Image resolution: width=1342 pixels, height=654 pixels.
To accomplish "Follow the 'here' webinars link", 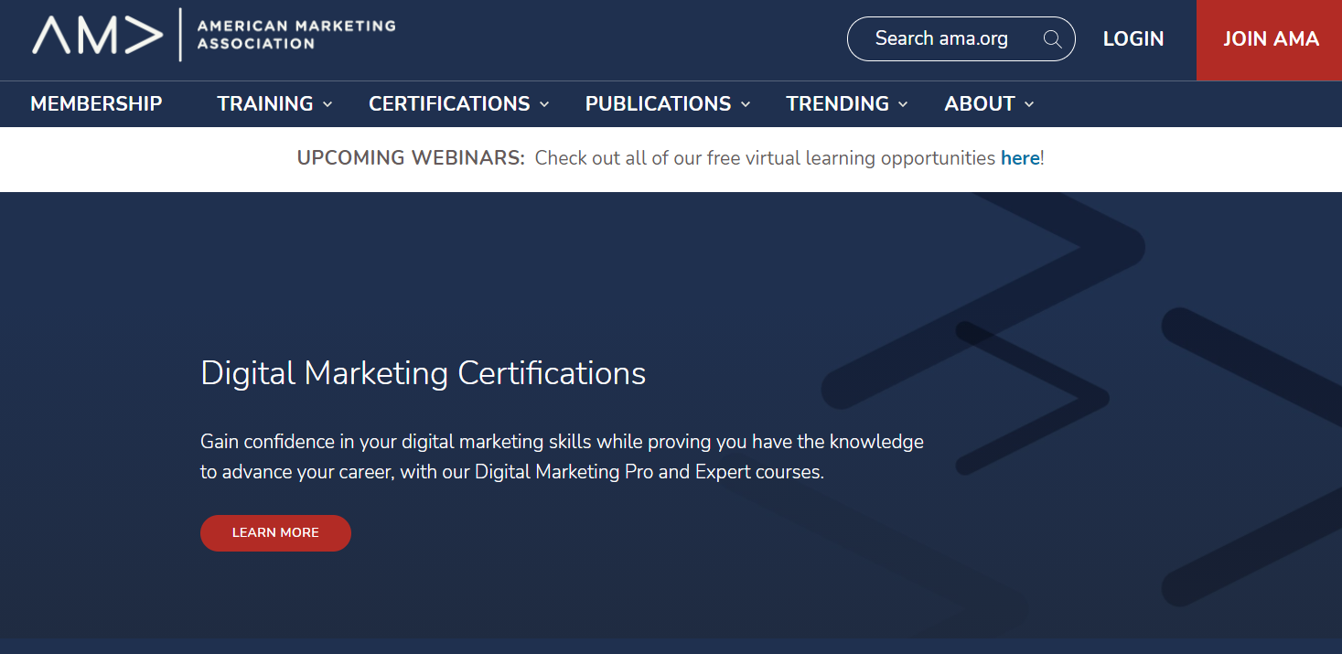I will [1020, 158].
